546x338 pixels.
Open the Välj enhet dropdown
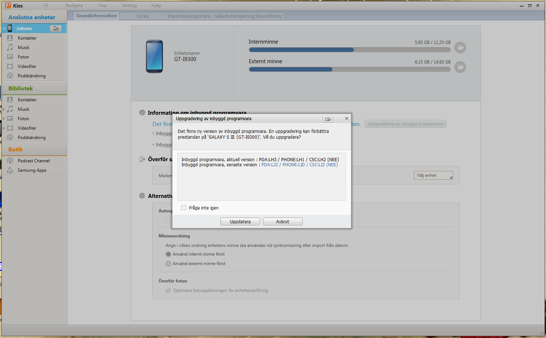(434, 175)
